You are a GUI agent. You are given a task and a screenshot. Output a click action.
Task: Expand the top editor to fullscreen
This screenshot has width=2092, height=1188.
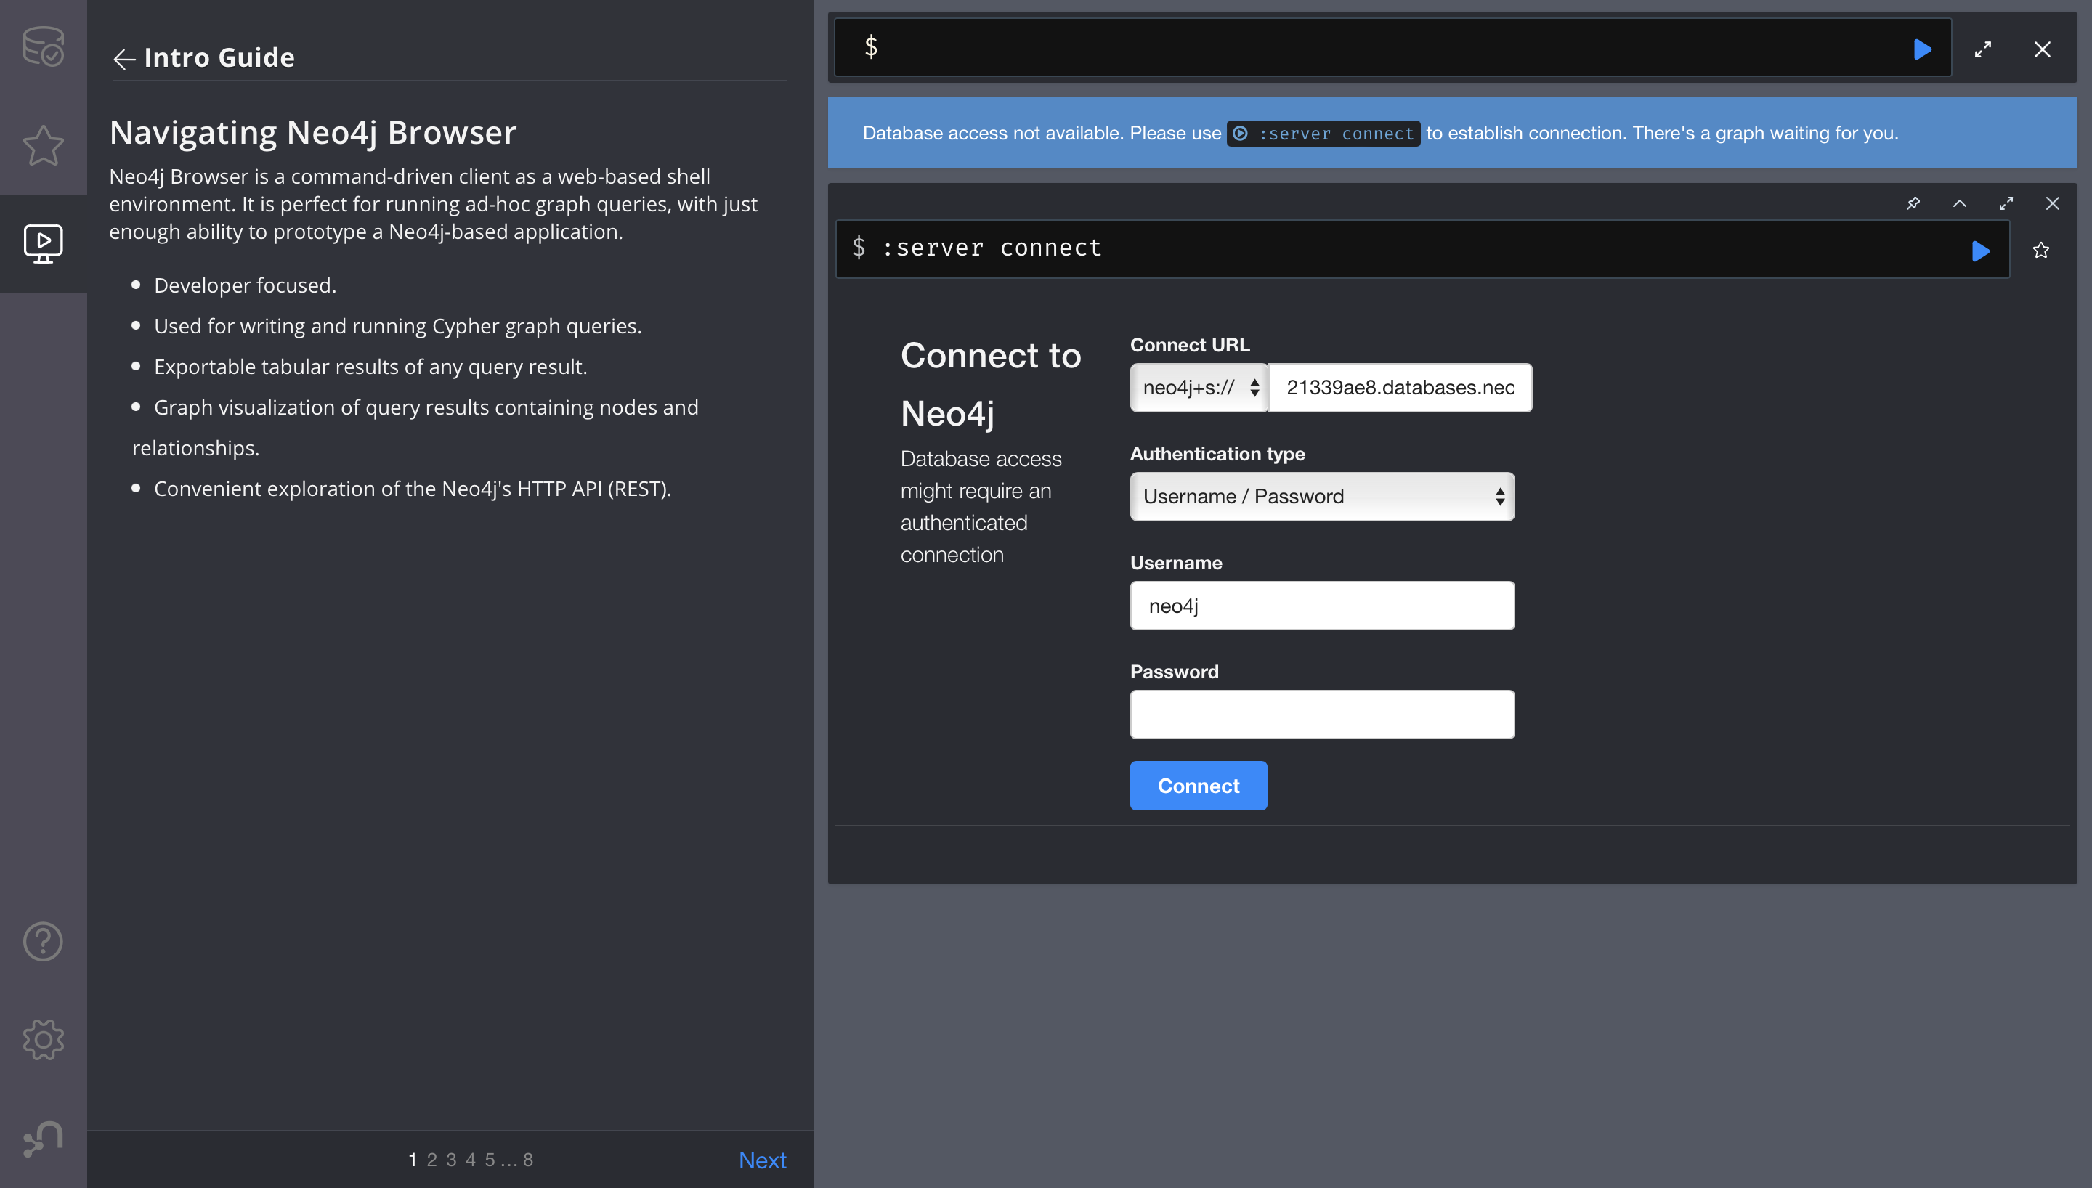pos(1982,49)
